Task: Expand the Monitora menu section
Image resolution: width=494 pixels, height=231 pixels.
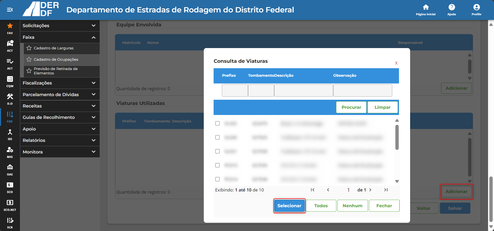Action: point(60,152)
